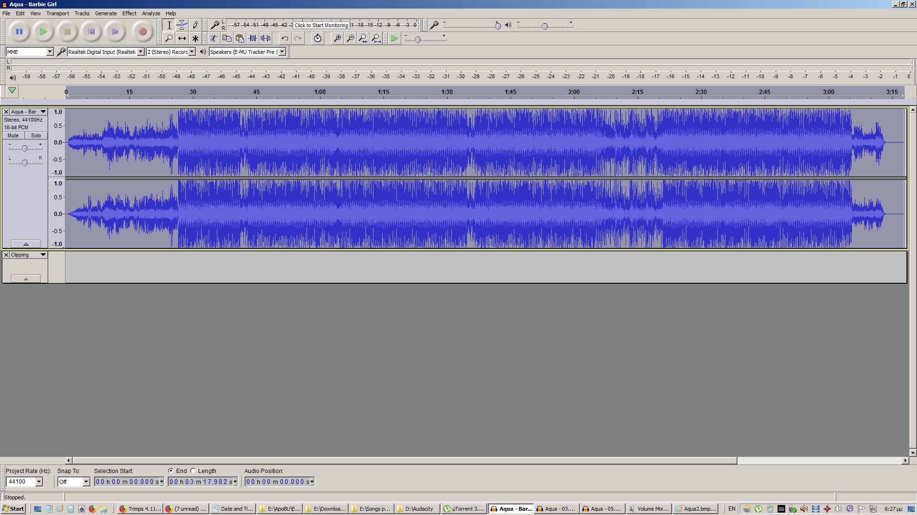Open the Generate menu
The height and width of the screenshot is (515, 917).
[106, 13]
